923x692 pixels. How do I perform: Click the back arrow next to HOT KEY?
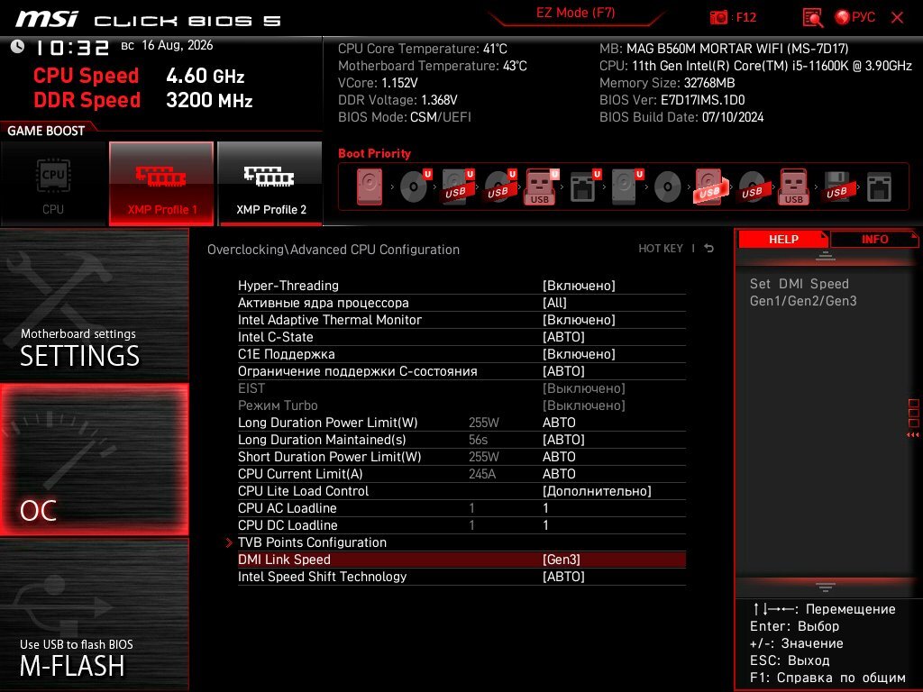pos(708,249)
